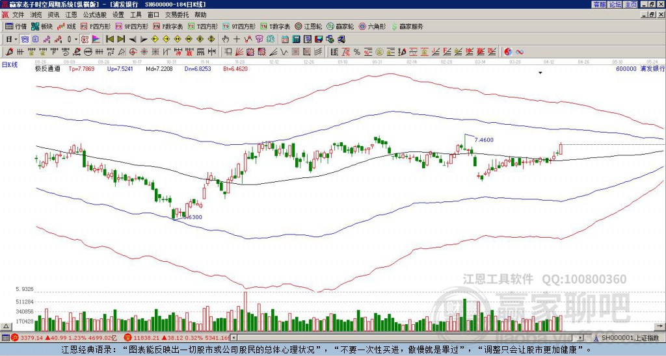The image size is (666, 356).
Task: Open the calendar icon in the toolbar
Action: pyautogui.click(x=285, y=40)
